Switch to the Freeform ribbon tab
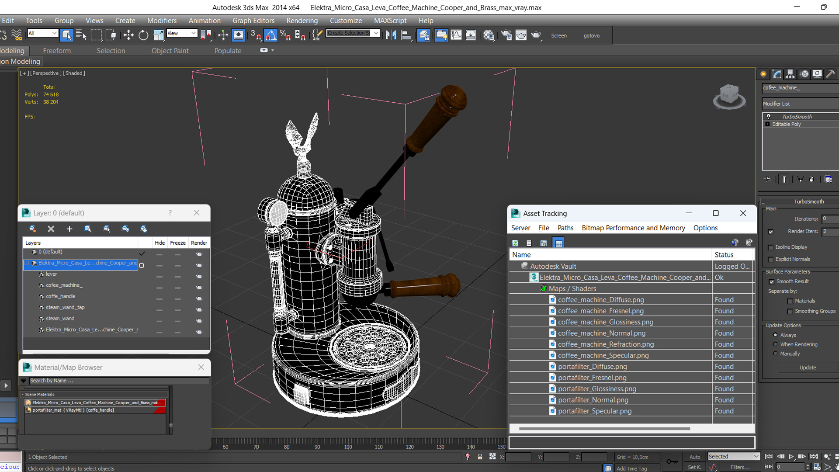This screenshot has width=839, height=472. click(57, 51)
